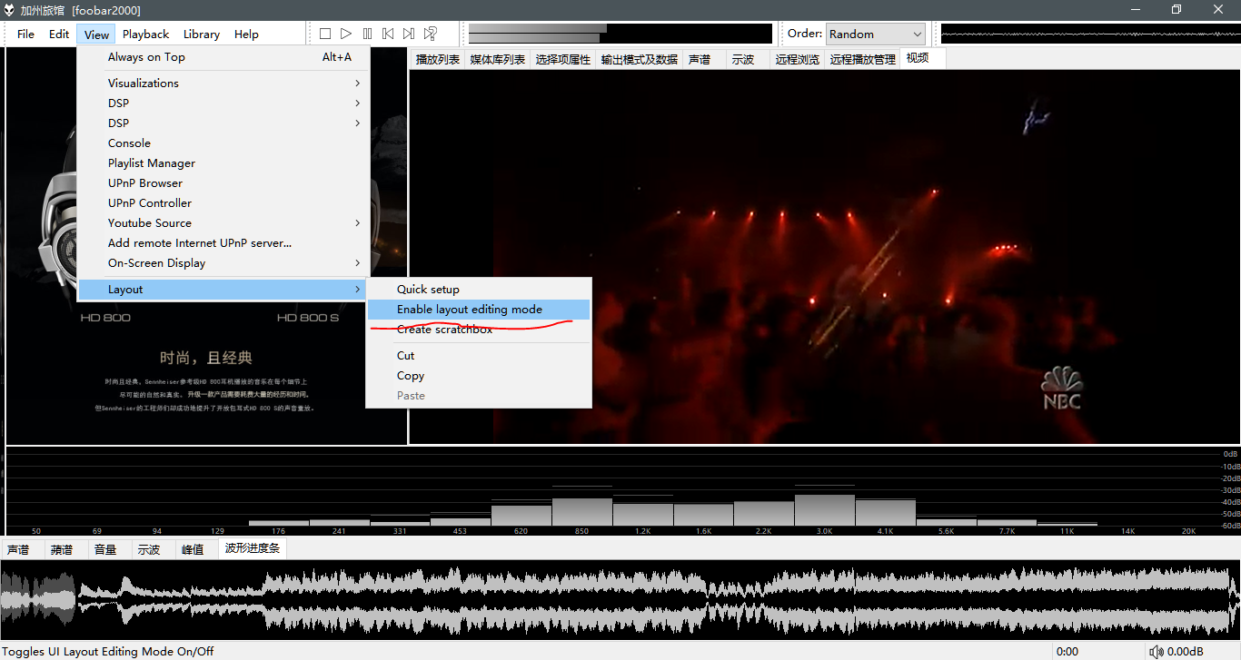
Task: Open the Order dropdown showing Random
Action: (x=875, y=34)
